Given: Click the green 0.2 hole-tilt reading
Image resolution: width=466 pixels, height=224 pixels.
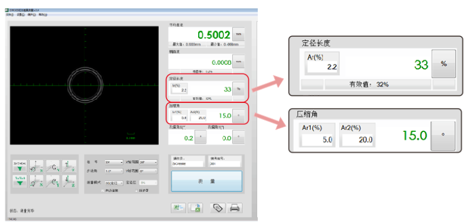Looking at the screenshot, I should [x=189, y=138].
